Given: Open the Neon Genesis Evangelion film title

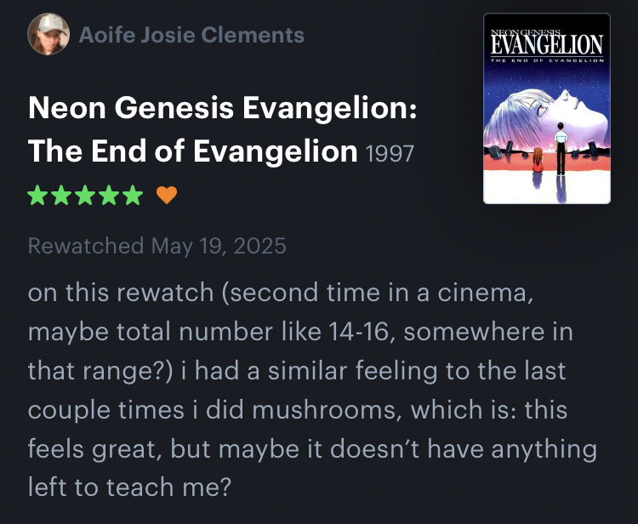Looking at the screenshot, I should 223,109.
